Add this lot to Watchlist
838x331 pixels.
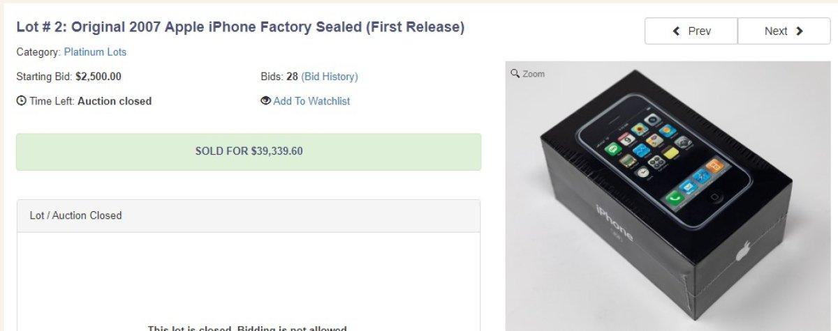pyautogui.click(x=311, y=101)
